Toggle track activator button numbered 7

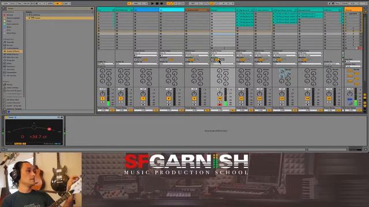point(143,99)
